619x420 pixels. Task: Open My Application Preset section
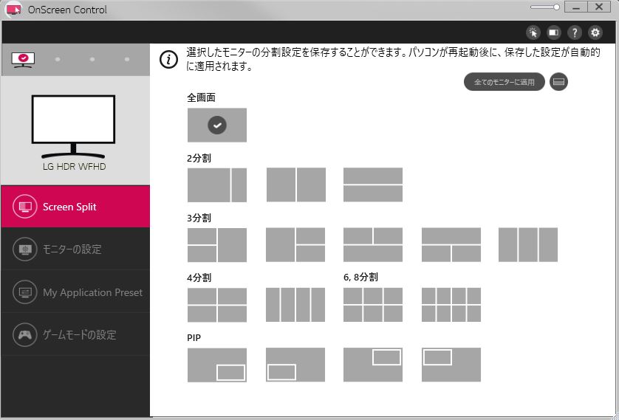(75, 292)
